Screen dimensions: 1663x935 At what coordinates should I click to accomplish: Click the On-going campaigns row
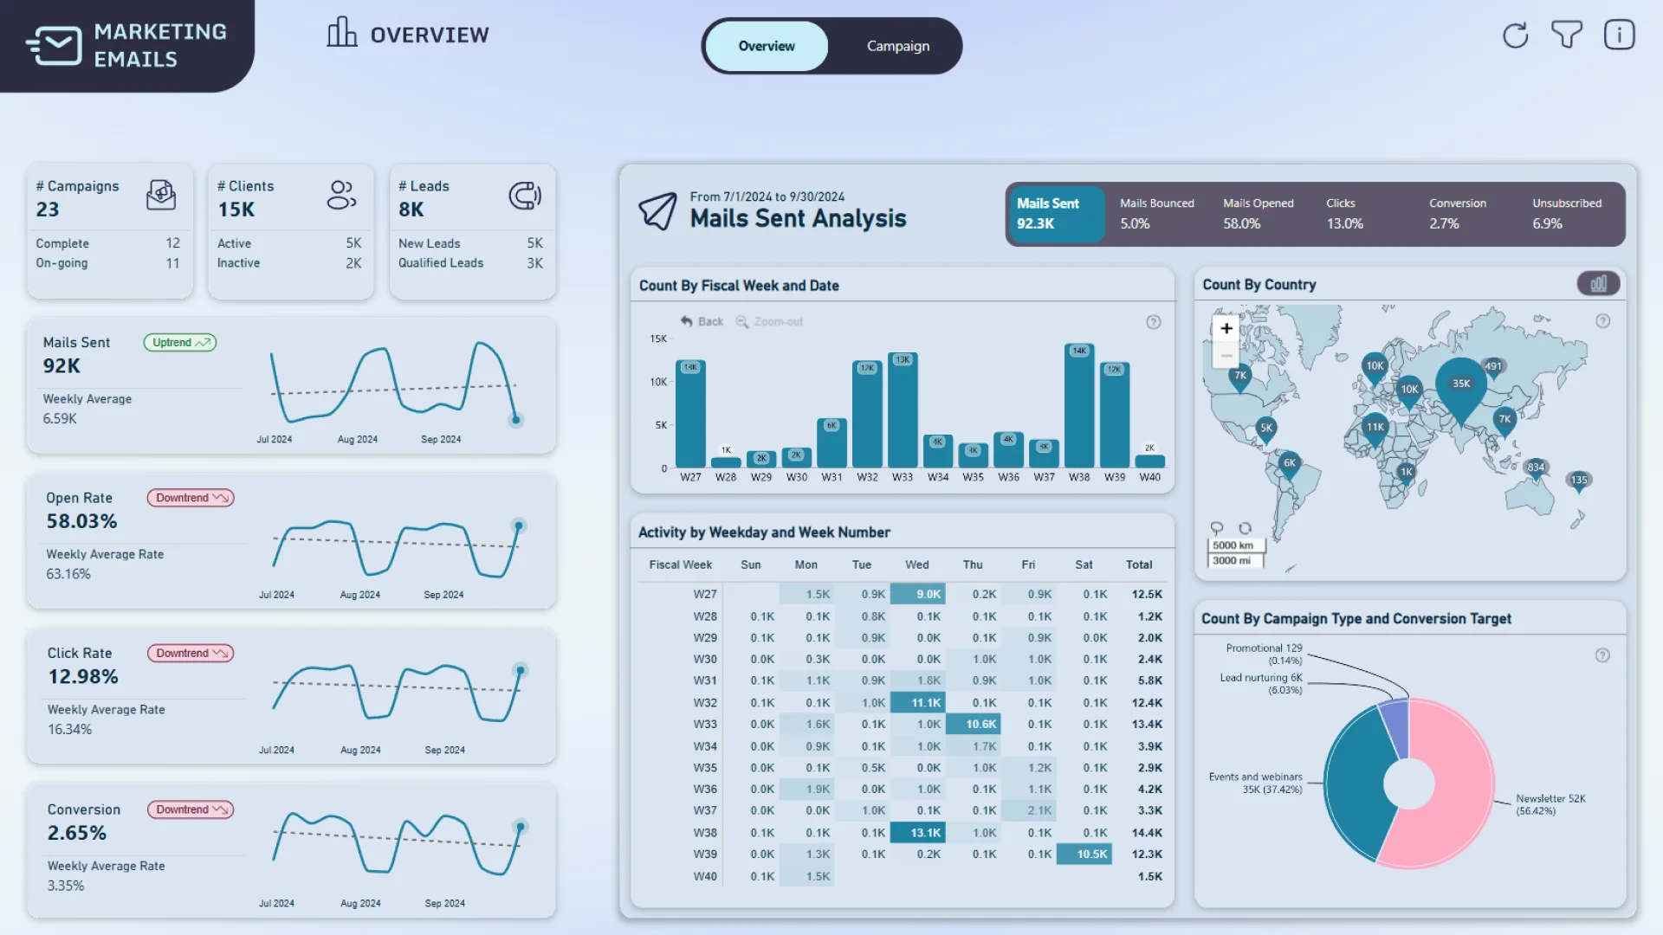(x=108, y=263)
